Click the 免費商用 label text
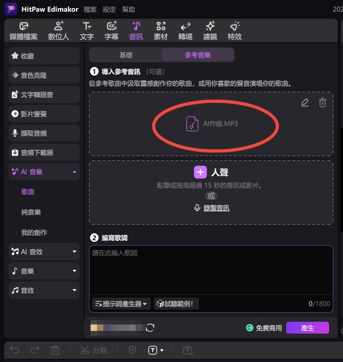Image resolution: width=343 pixels, height=362 pixels. (269, 328)
